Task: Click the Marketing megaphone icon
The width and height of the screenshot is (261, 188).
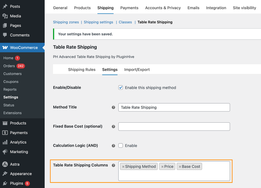Action: (5, 152)
